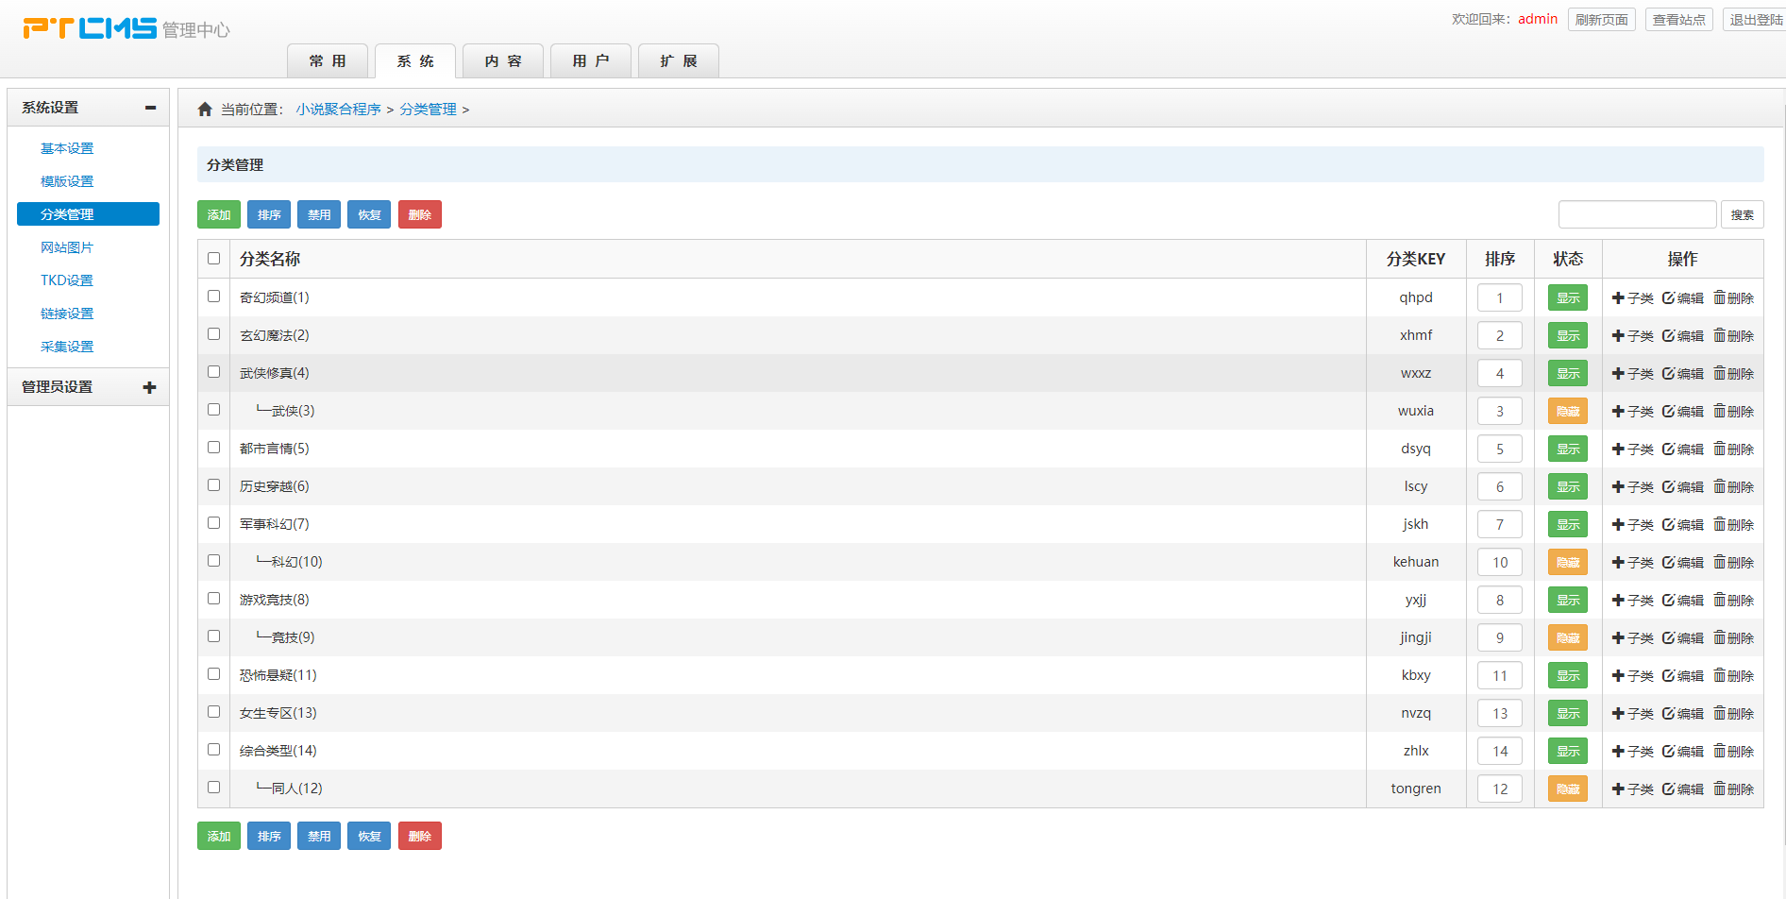
Task: Toggle 显示 status for 游戏竞技 row
Action: click(x=1567, y=601)
